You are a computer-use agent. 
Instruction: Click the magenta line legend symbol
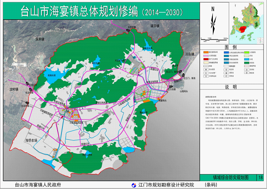click(206, 56)
